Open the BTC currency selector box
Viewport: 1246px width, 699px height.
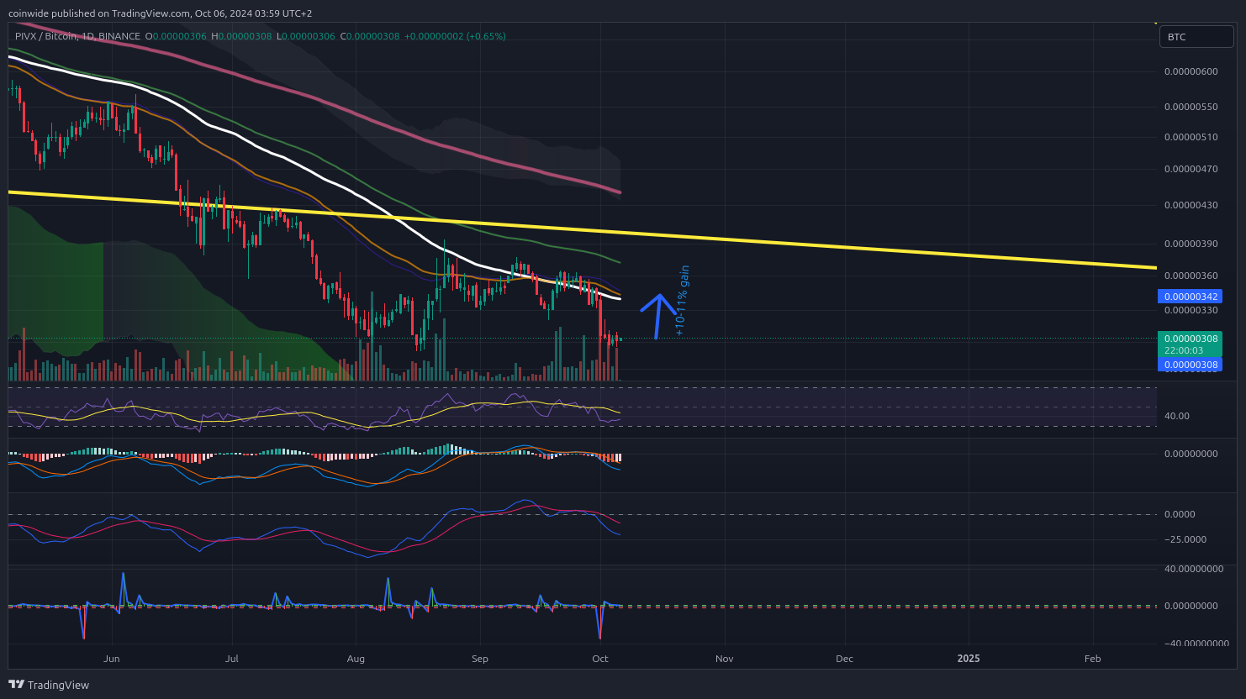(1197, 37)
